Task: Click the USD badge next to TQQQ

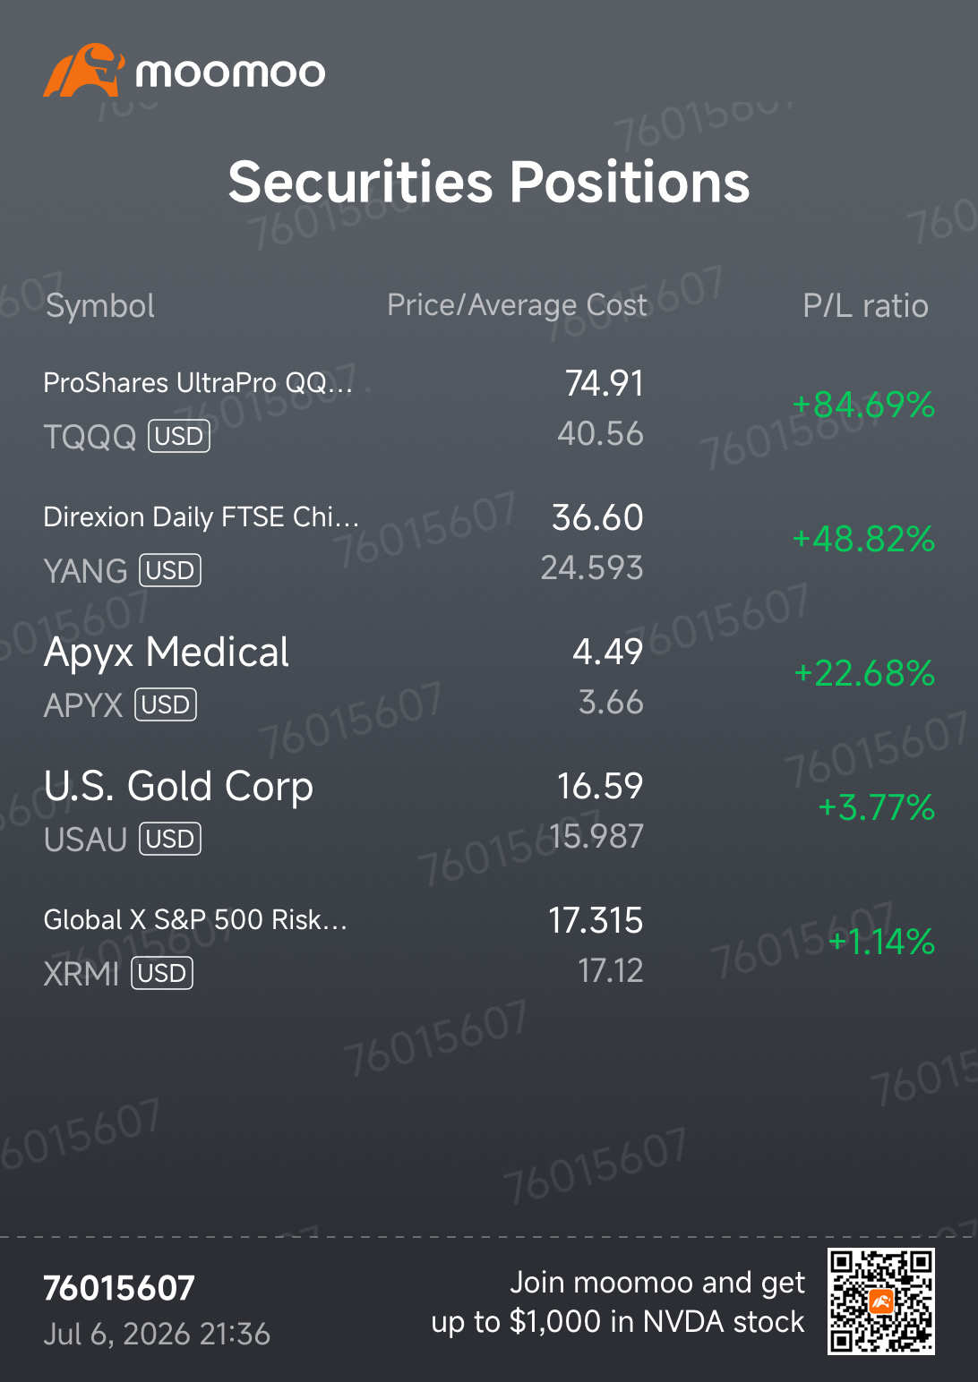Action: point(179,436)
